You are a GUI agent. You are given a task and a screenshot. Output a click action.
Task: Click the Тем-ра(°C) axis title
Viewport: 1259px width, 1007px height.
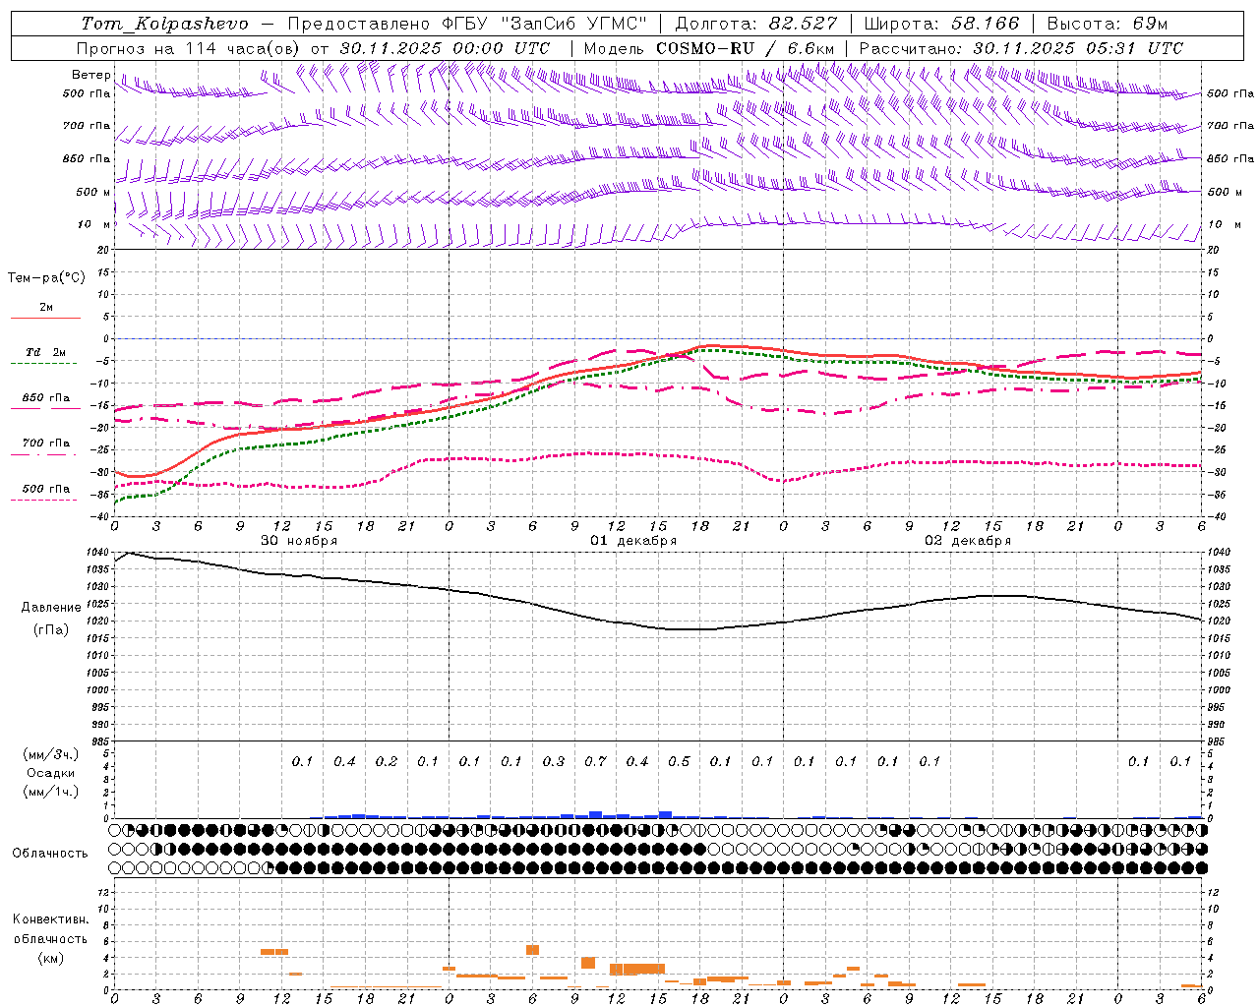46,278
